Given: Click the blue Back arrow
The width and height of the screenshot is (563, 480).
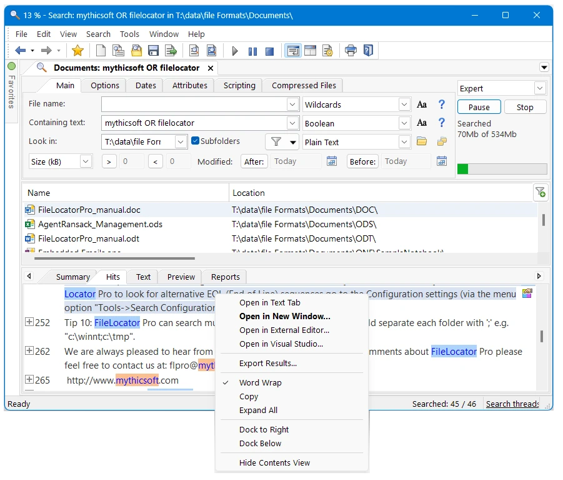Looking at the screenshot, I should click(x=20, y=51).
